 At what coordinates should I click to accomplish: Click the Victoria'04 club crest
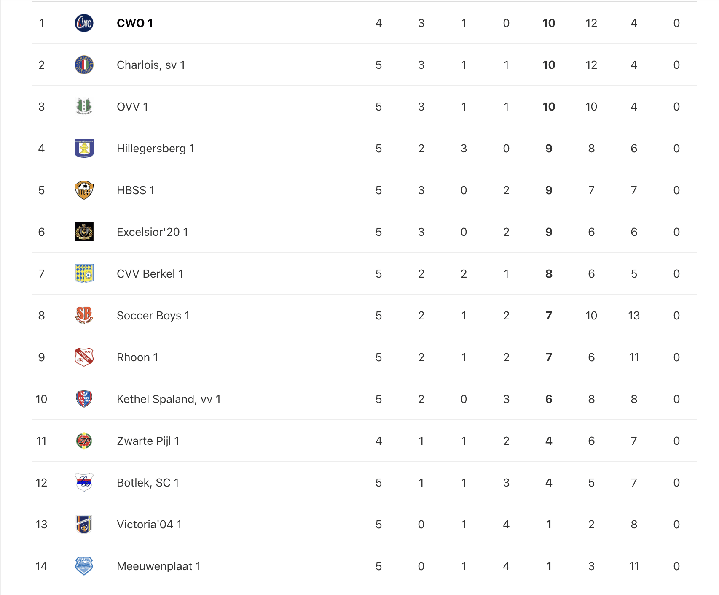(x=84, y=525)
